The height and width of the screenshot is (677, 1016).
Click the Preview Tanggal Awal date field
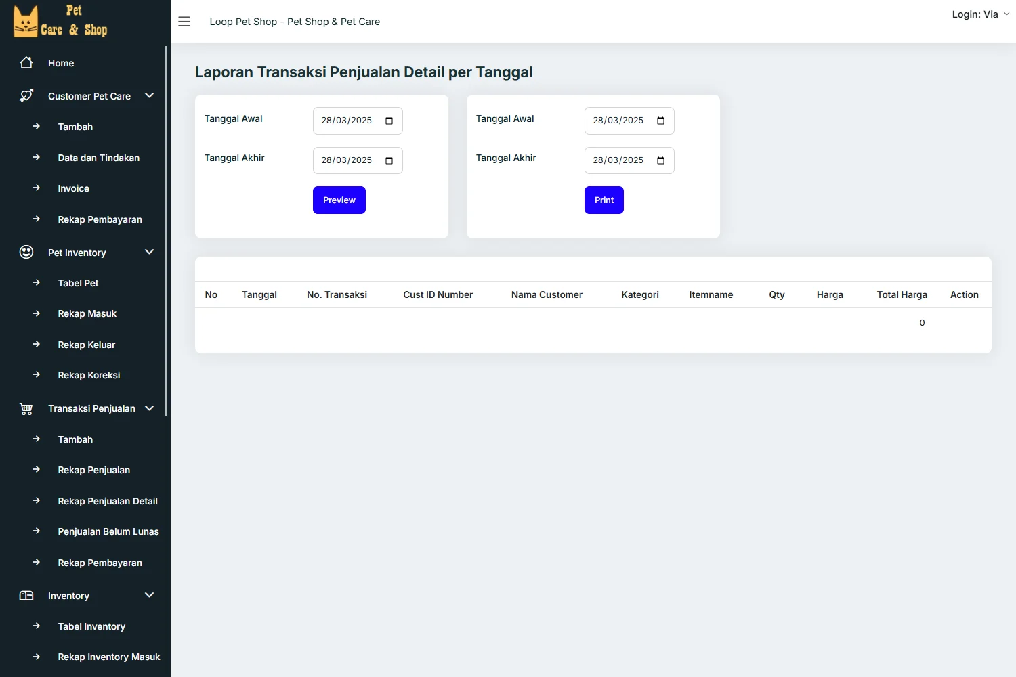(358, 121)
